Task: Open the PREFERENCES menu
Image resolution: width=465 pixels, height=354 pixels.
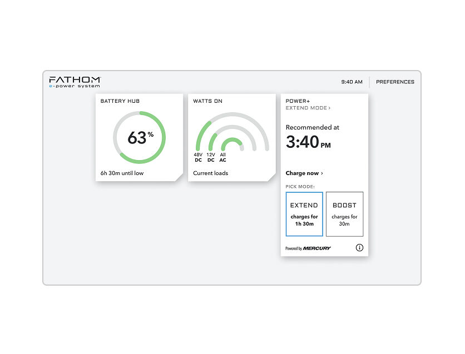Action: (395, 82)
